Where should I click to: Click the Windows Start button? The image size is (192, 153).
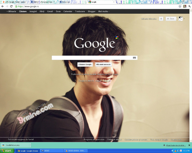(x=7, y=151)
